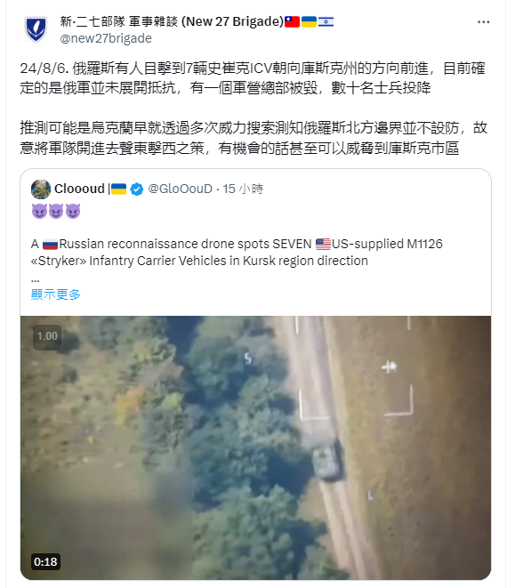This screenshot has width=515, height=588.
Task: Click the Taiwan flag emoji in display name
Action: coord(292,21)
